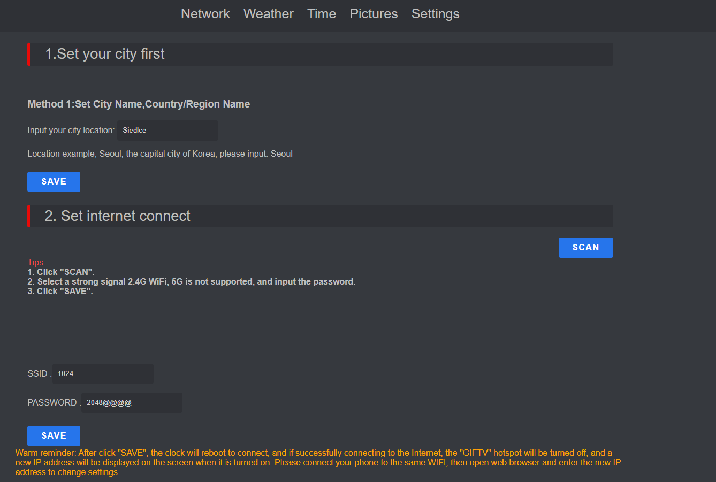Click the "Input your city location:" label
Image resolution: width=716 pixels, height=482 pixels.
[x=71, y=131]
